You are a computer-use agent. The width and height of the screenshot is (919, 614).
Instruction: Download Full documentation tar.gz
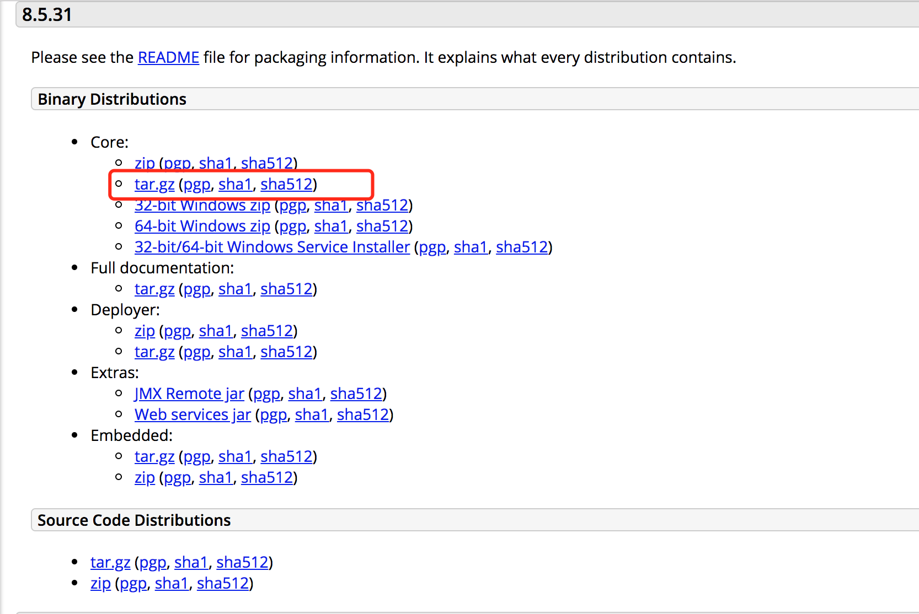tap(154, 289)
